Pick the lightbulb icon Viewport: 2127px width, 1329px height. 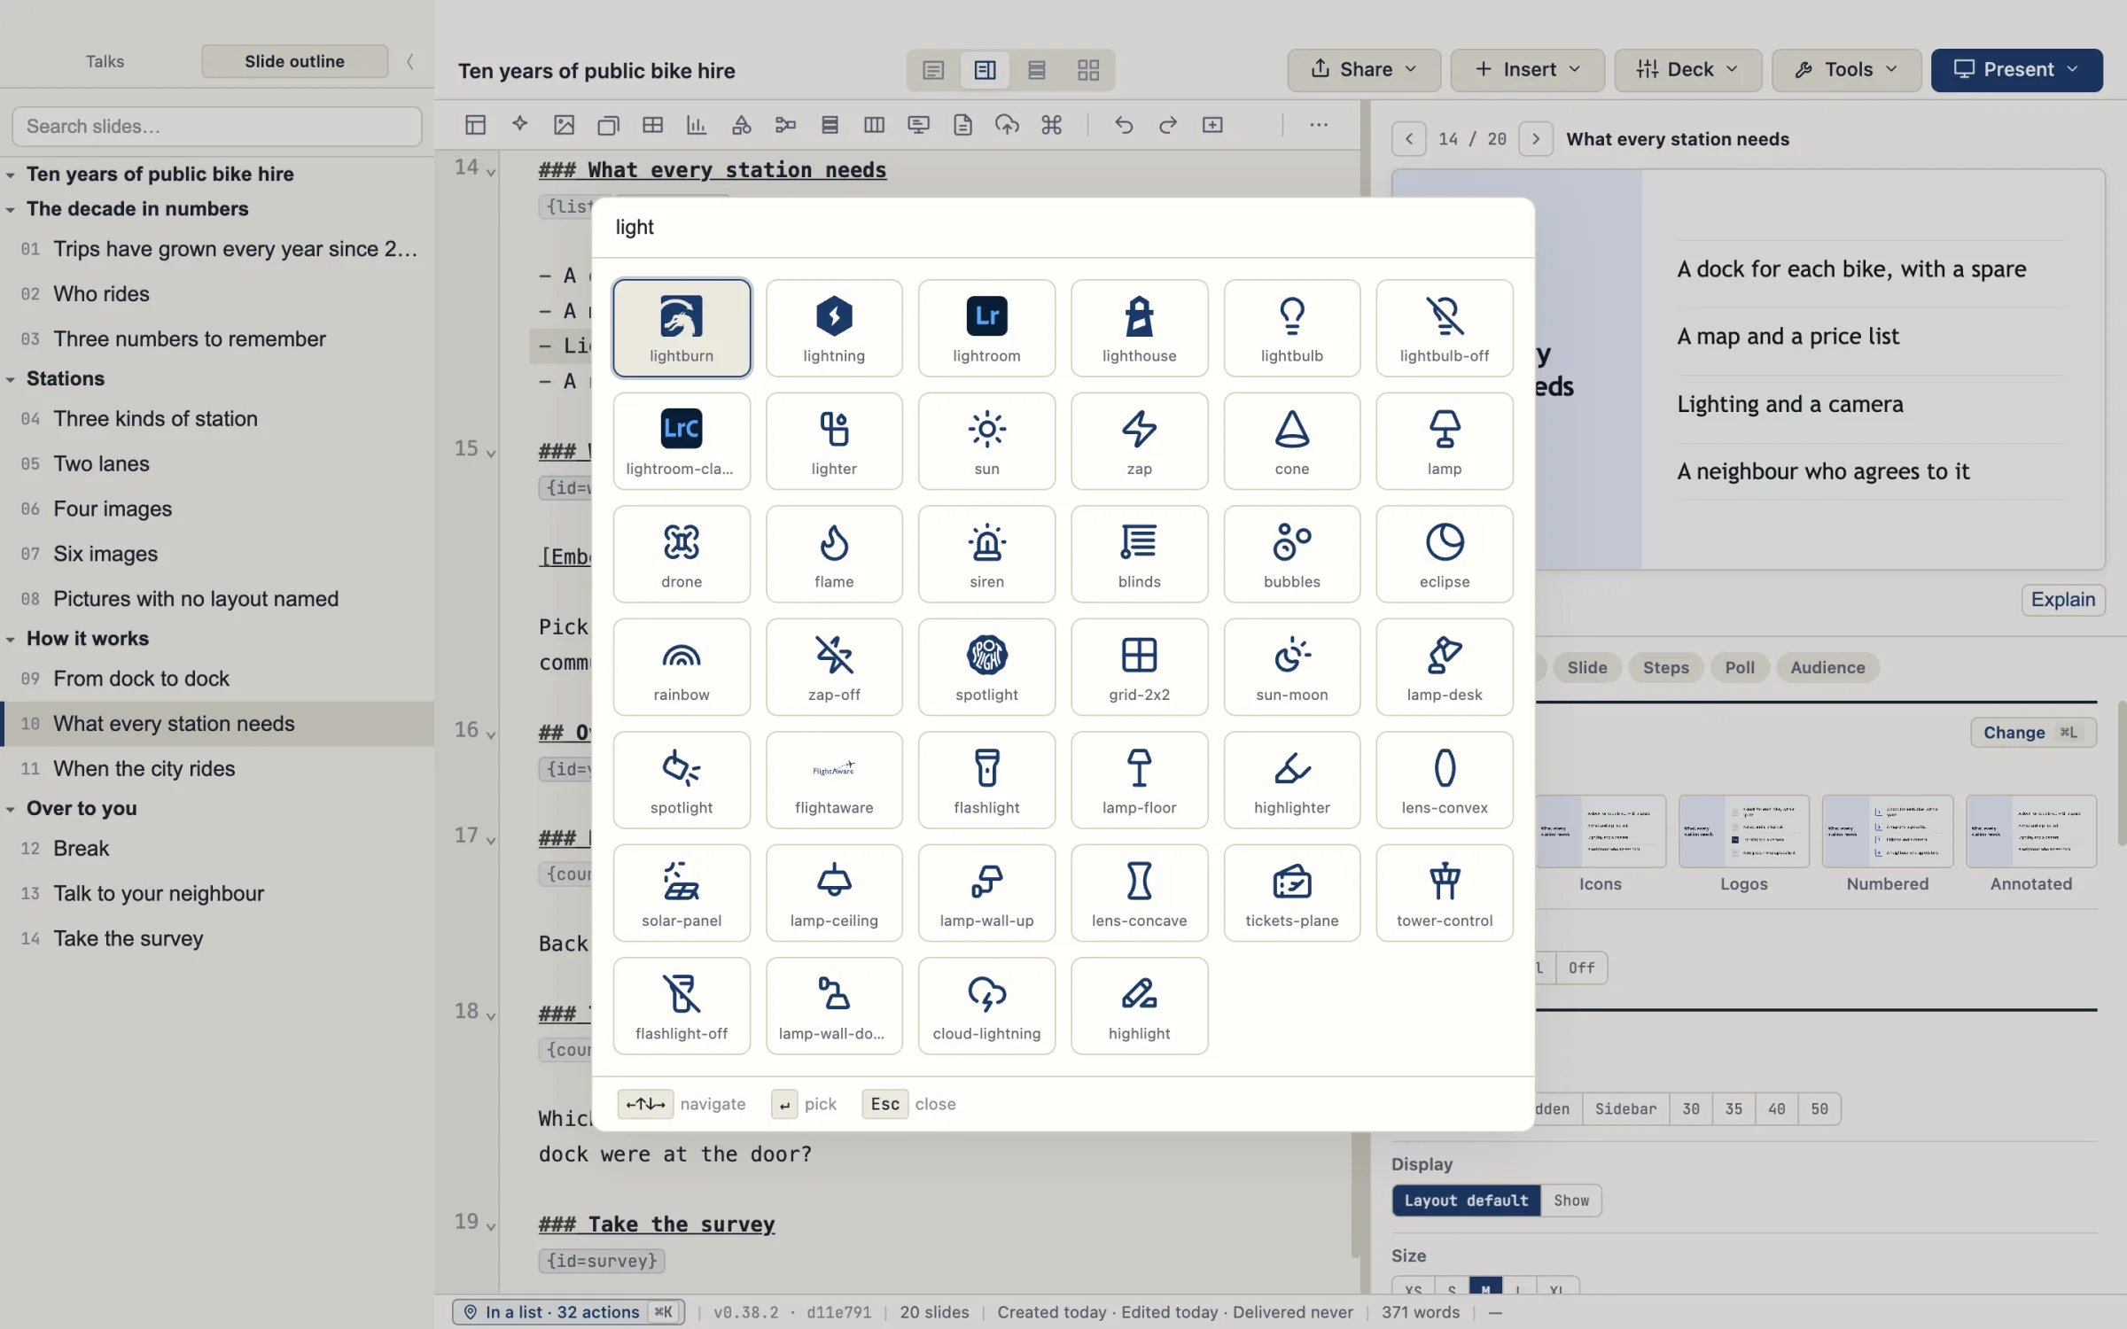point(1291,328)
